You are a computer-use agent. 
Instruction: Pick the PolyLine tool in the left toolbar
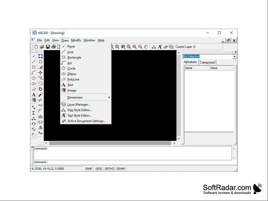[34, 89]
